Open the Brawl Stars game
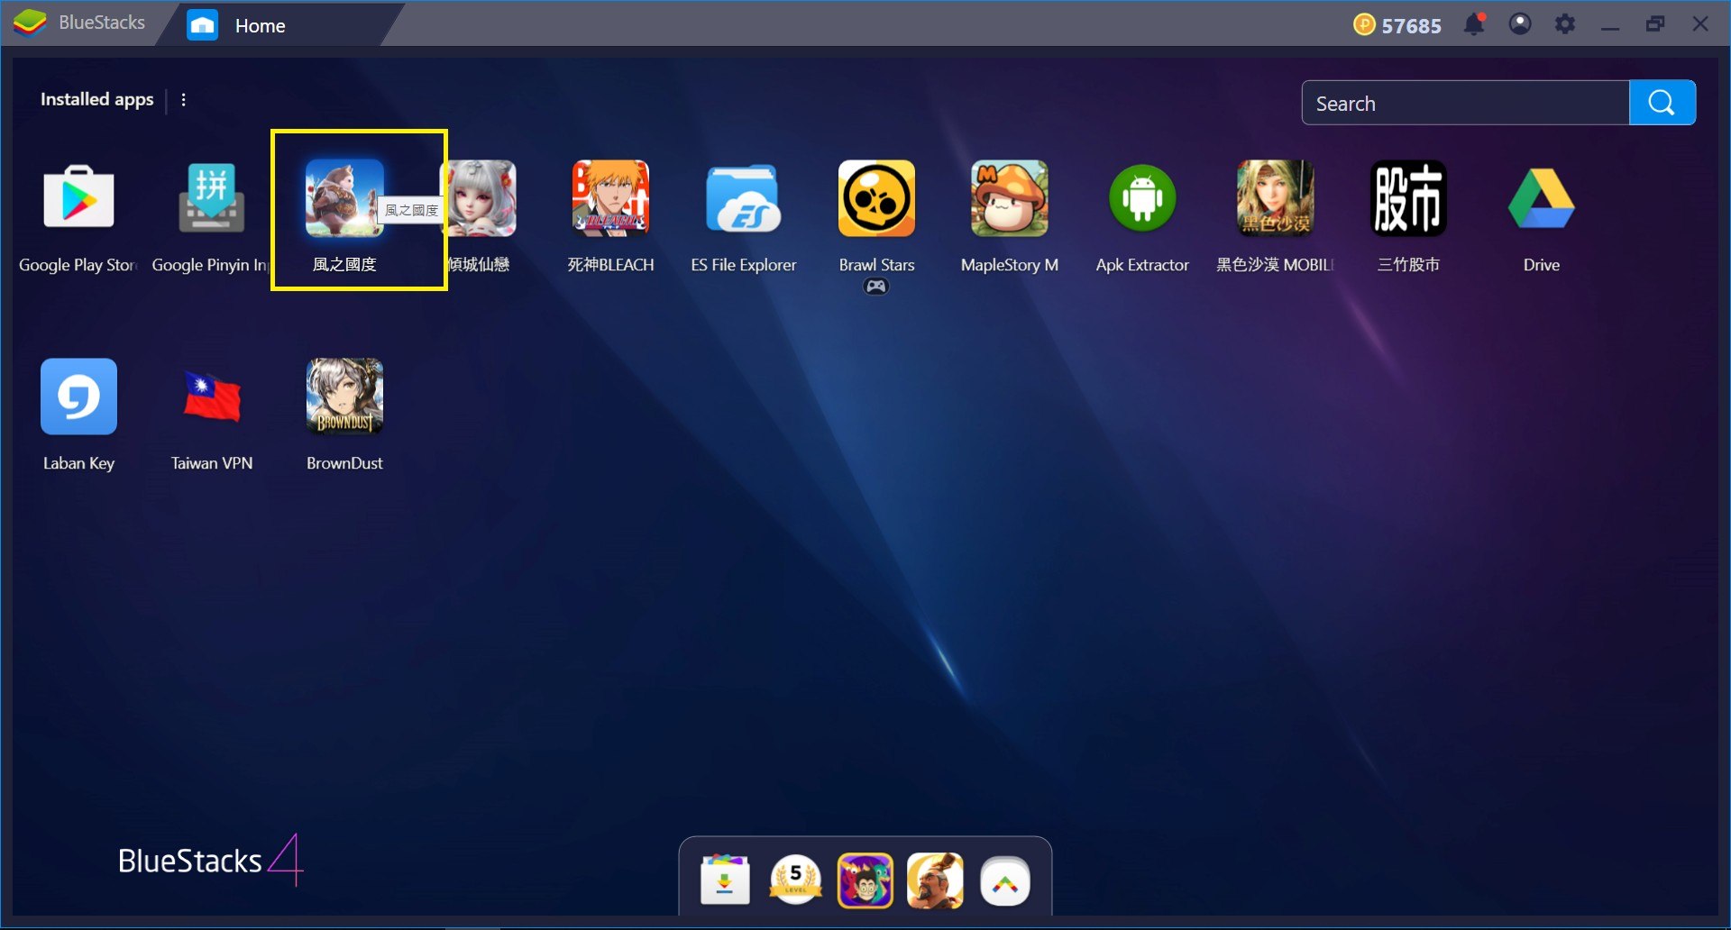Image resolution: width=1731 pixels, height=930 pixels. pyautogui.click(x=876, y=197)
